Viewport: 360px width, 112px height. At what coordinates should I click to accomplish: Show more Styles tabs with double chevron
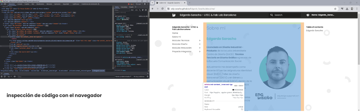point(135,7)
